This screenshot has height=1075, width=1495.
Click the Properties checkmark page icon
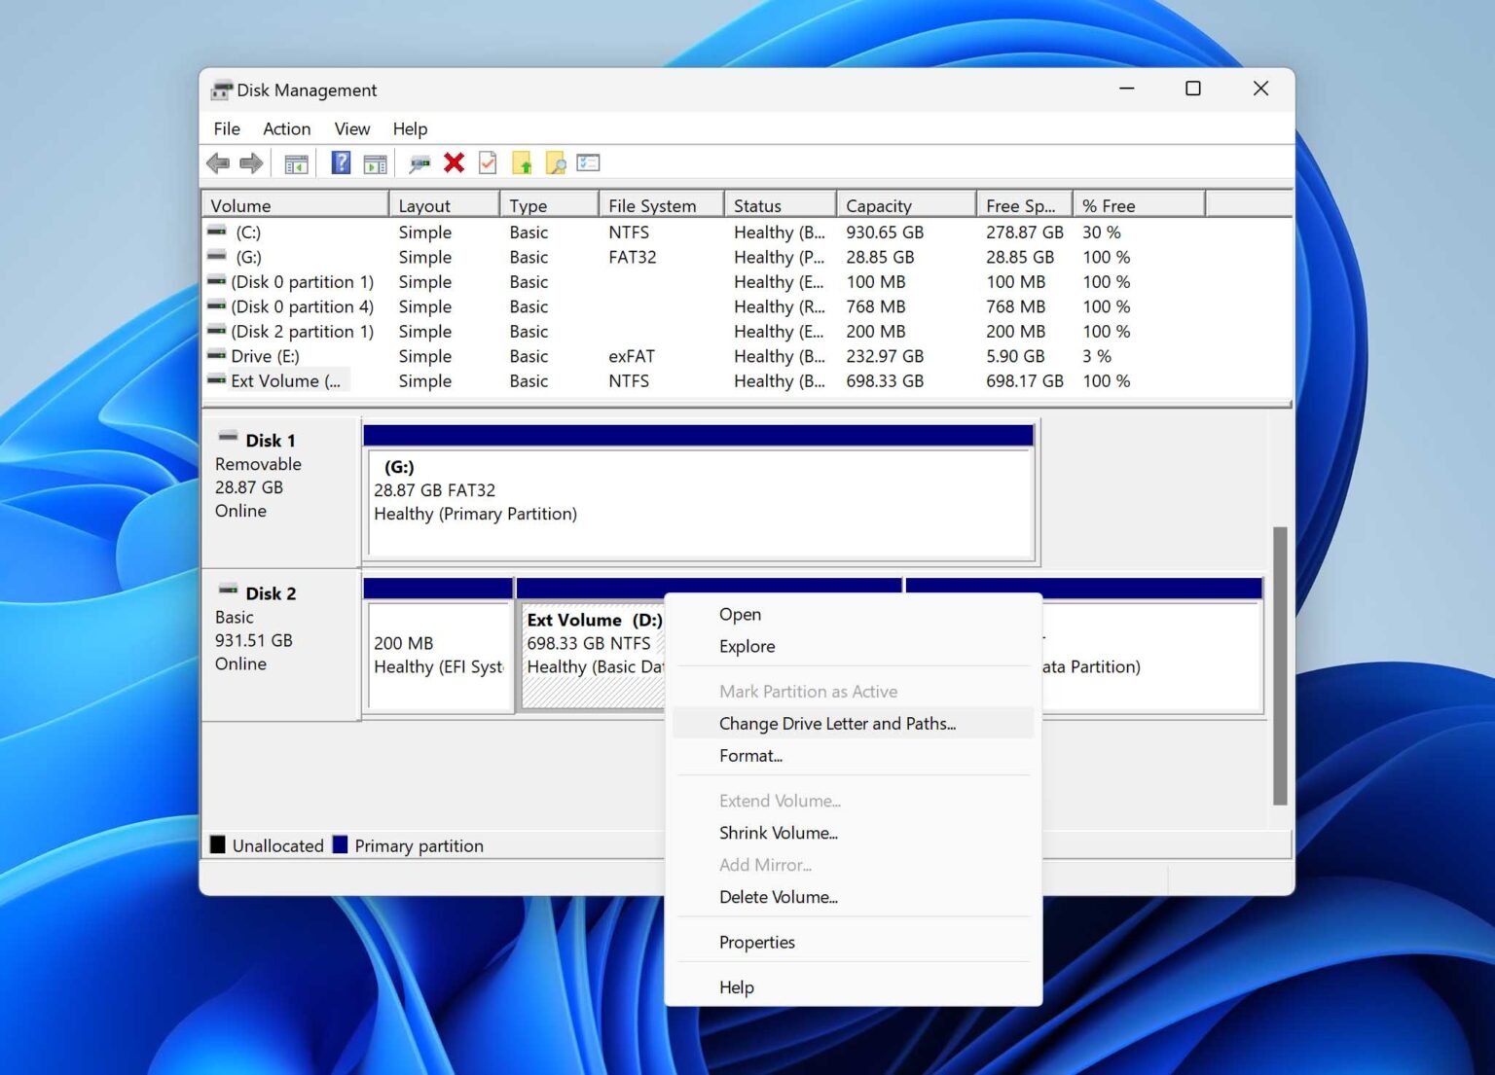click(488, 162)
